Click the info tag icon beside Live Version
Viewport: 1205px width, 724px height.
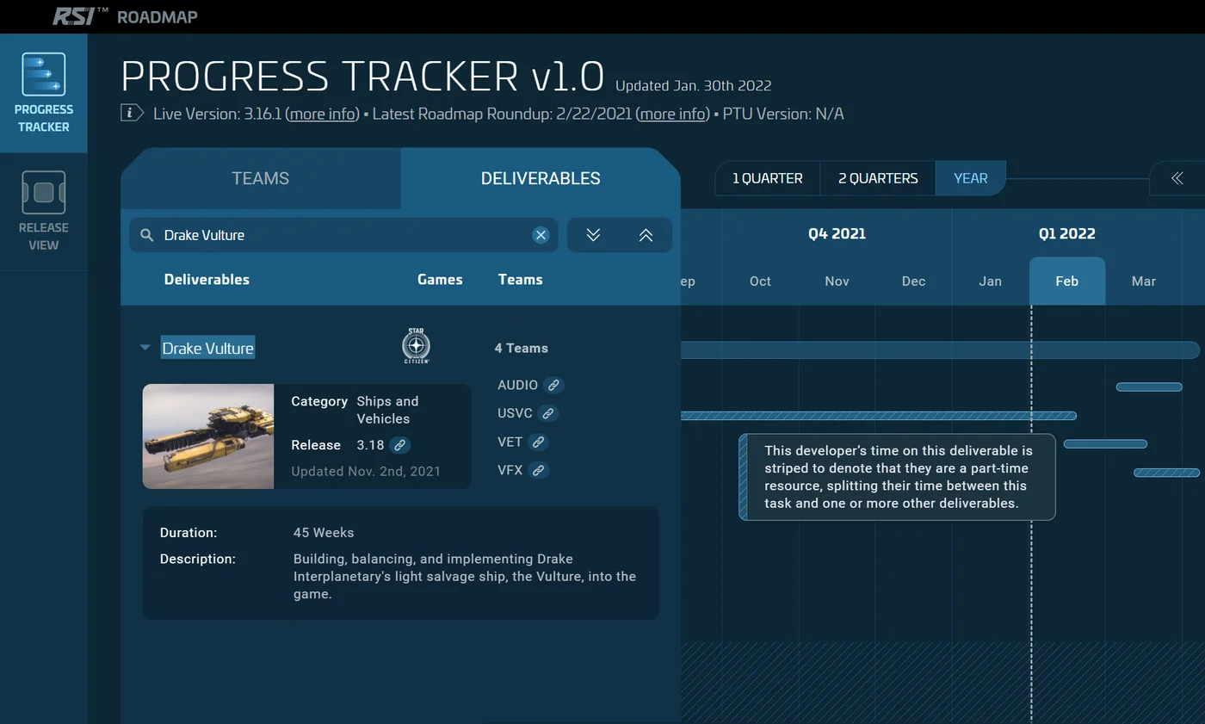click(x=132, y=113)
